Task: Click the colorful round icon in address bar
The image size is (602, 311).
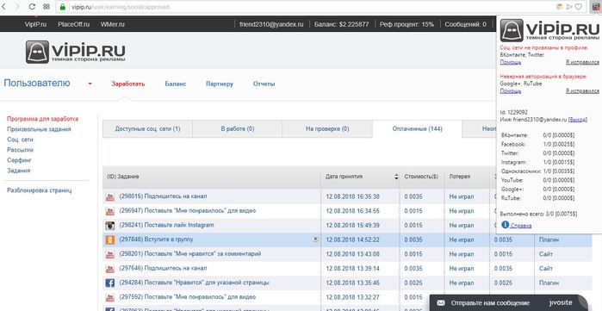Action: (x=560, y=7)
